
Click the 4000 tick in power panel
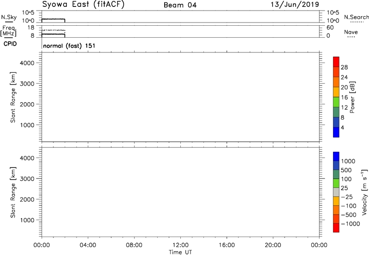coord(27,63)
